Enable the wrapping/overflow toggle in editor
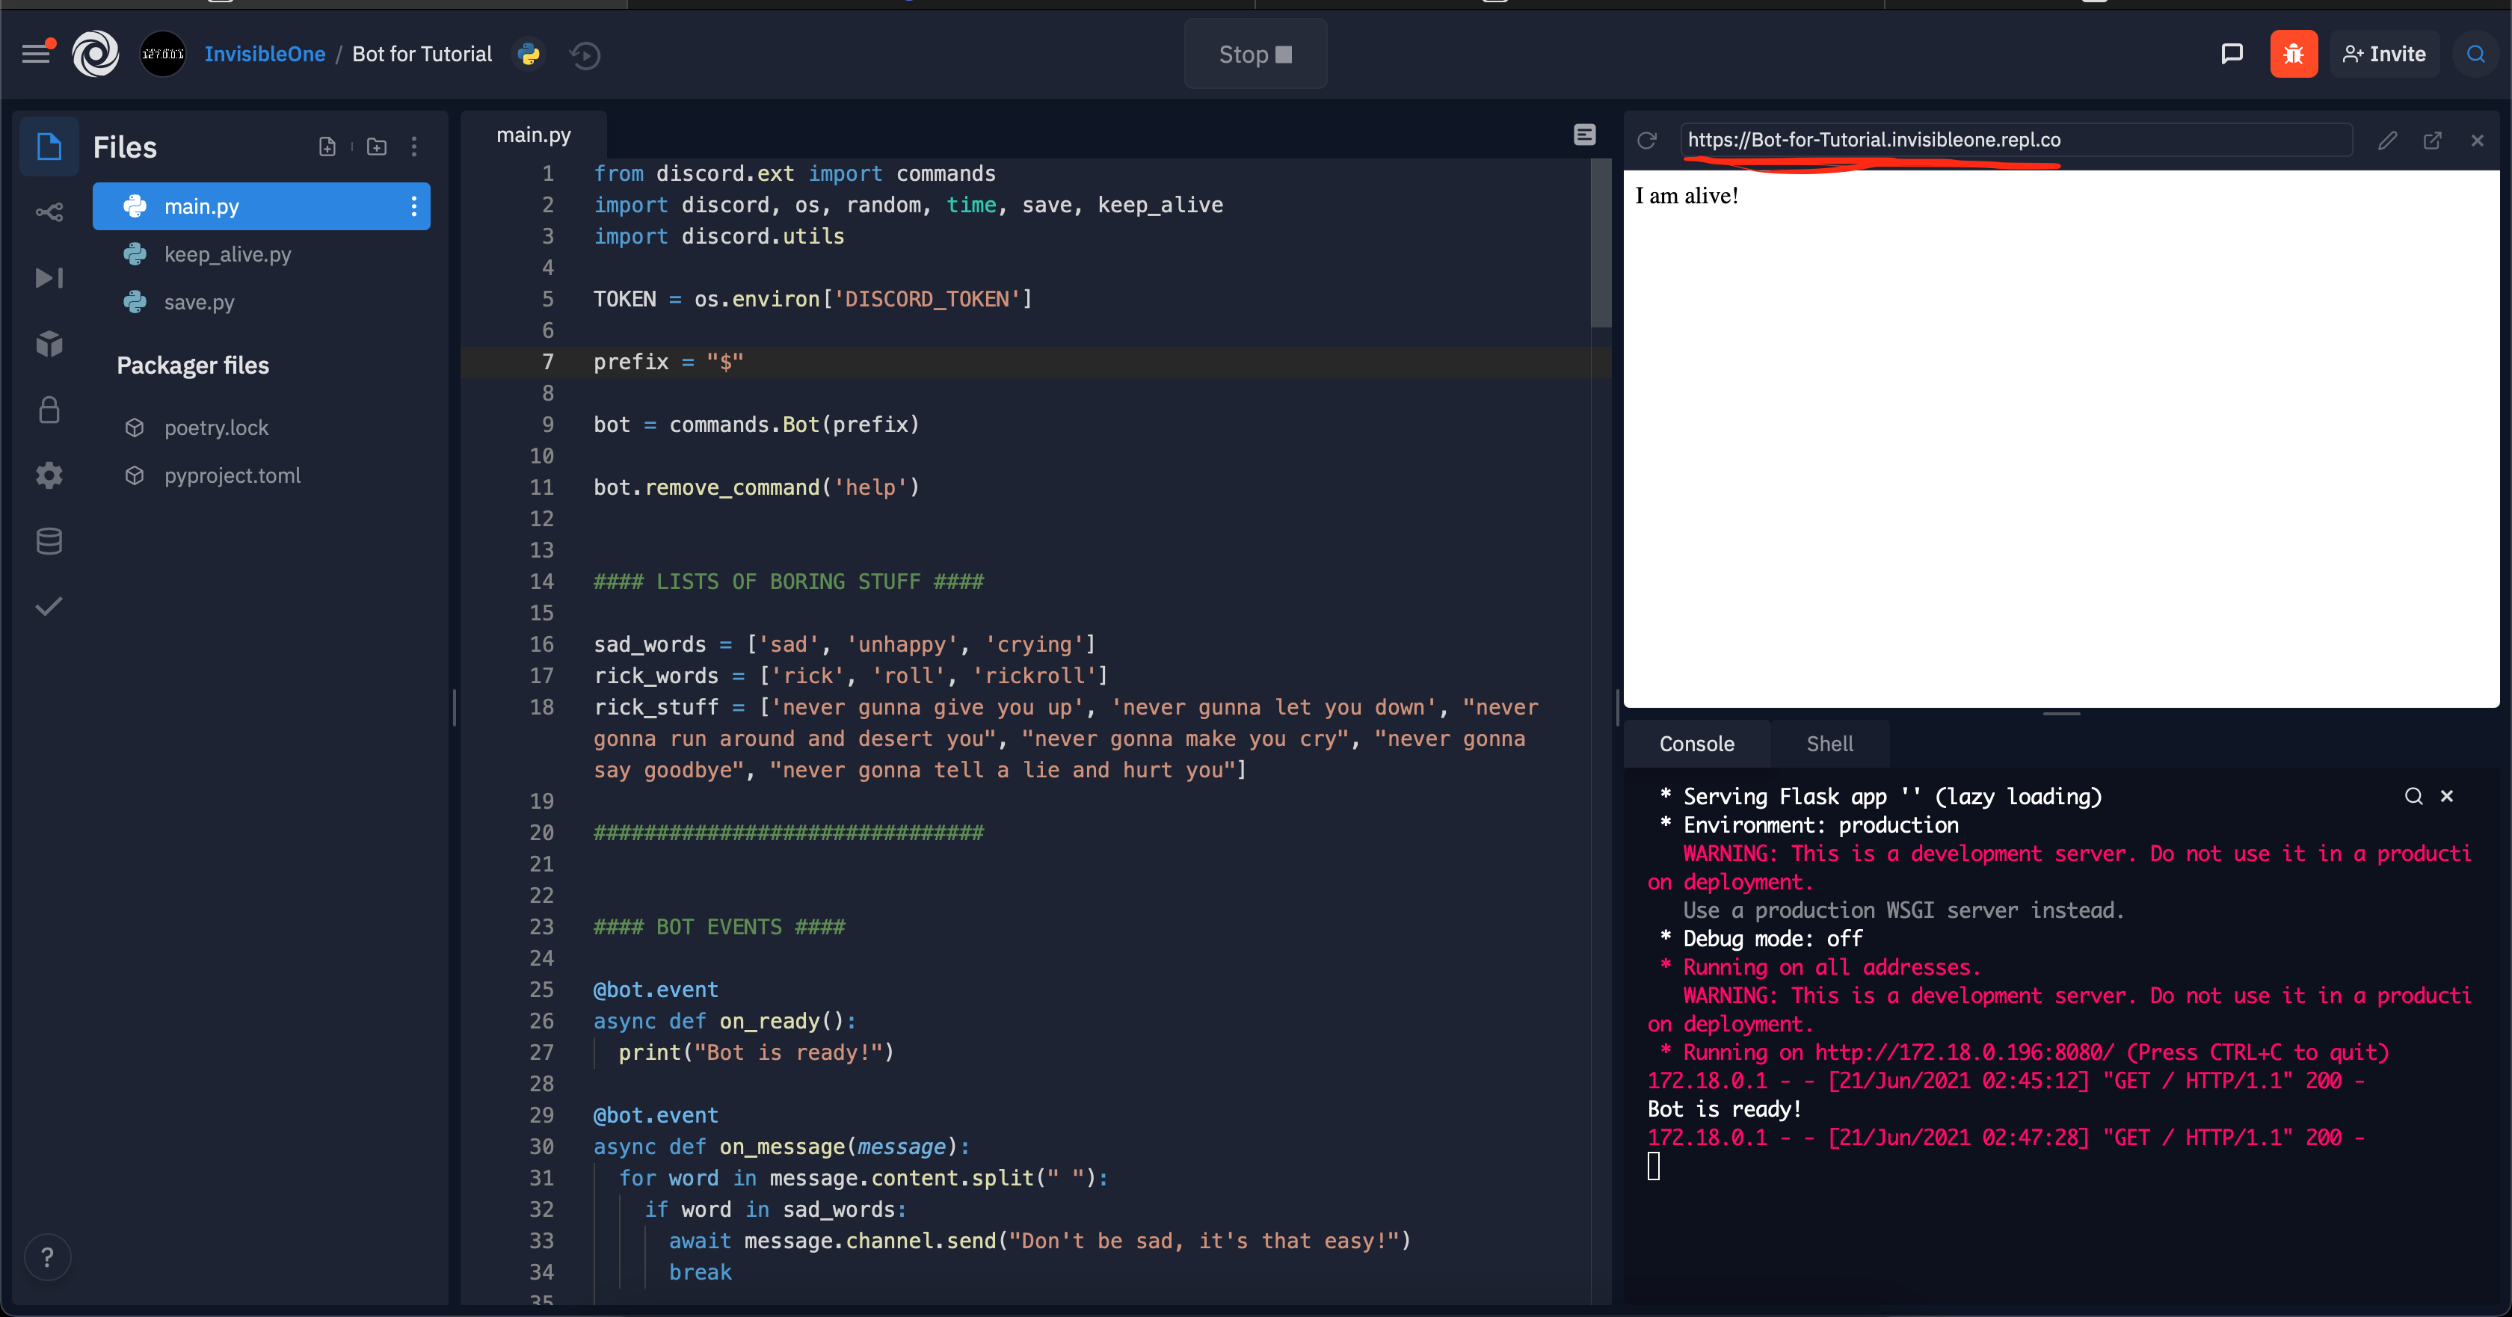 1583,135
